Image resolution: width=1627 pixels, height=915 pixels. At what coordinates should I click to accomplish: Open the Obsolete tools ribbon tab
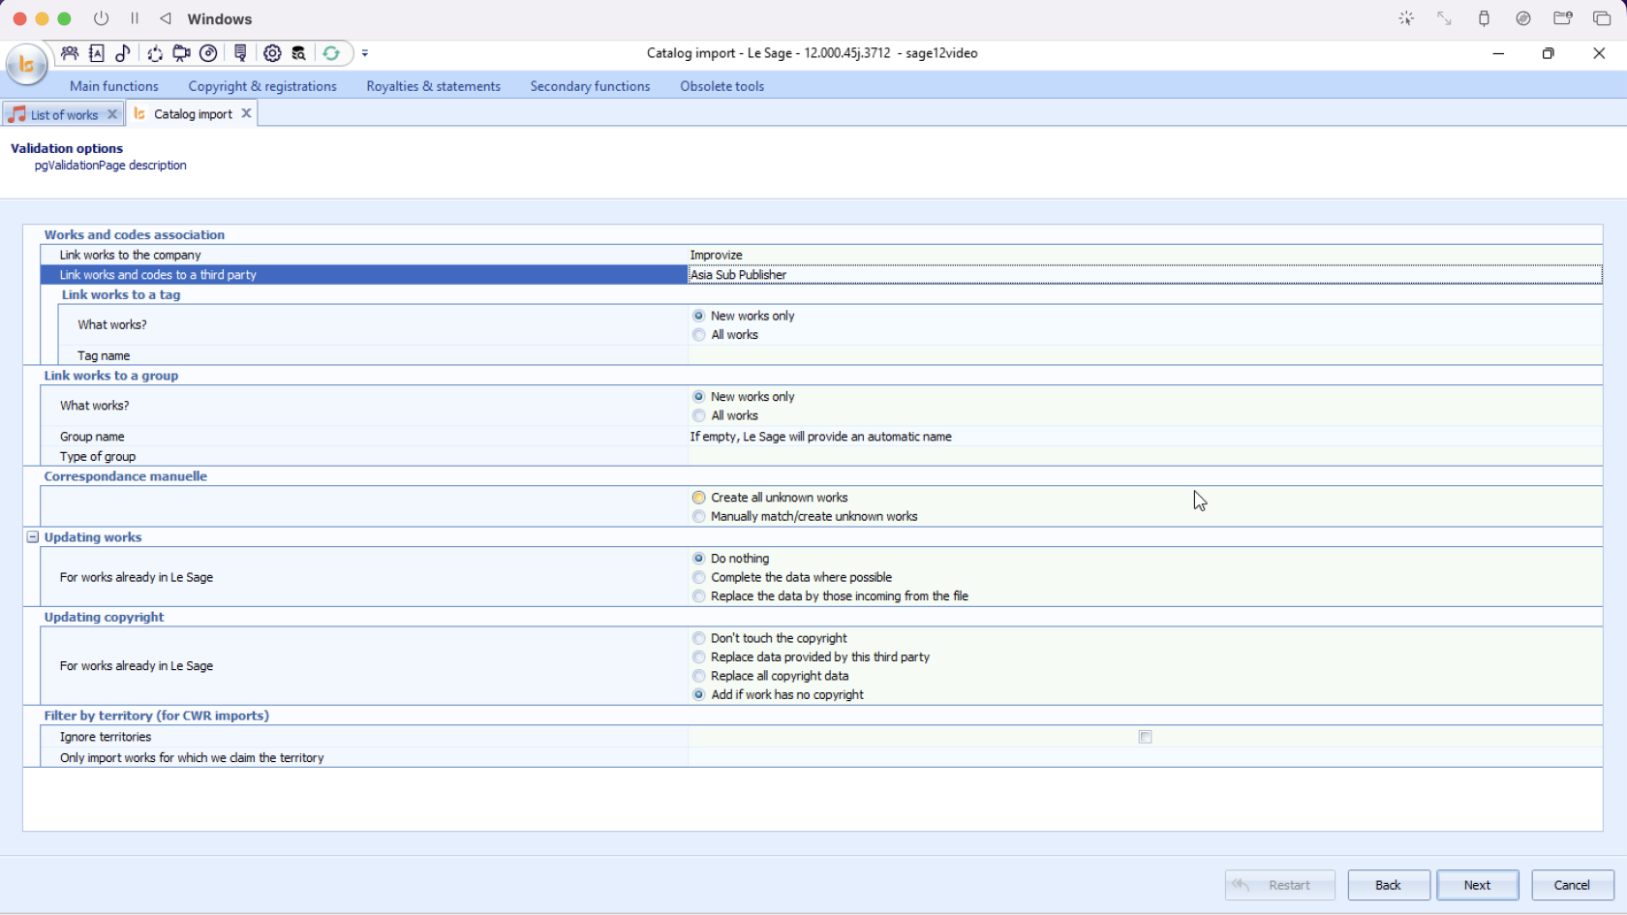click(721, 86)
